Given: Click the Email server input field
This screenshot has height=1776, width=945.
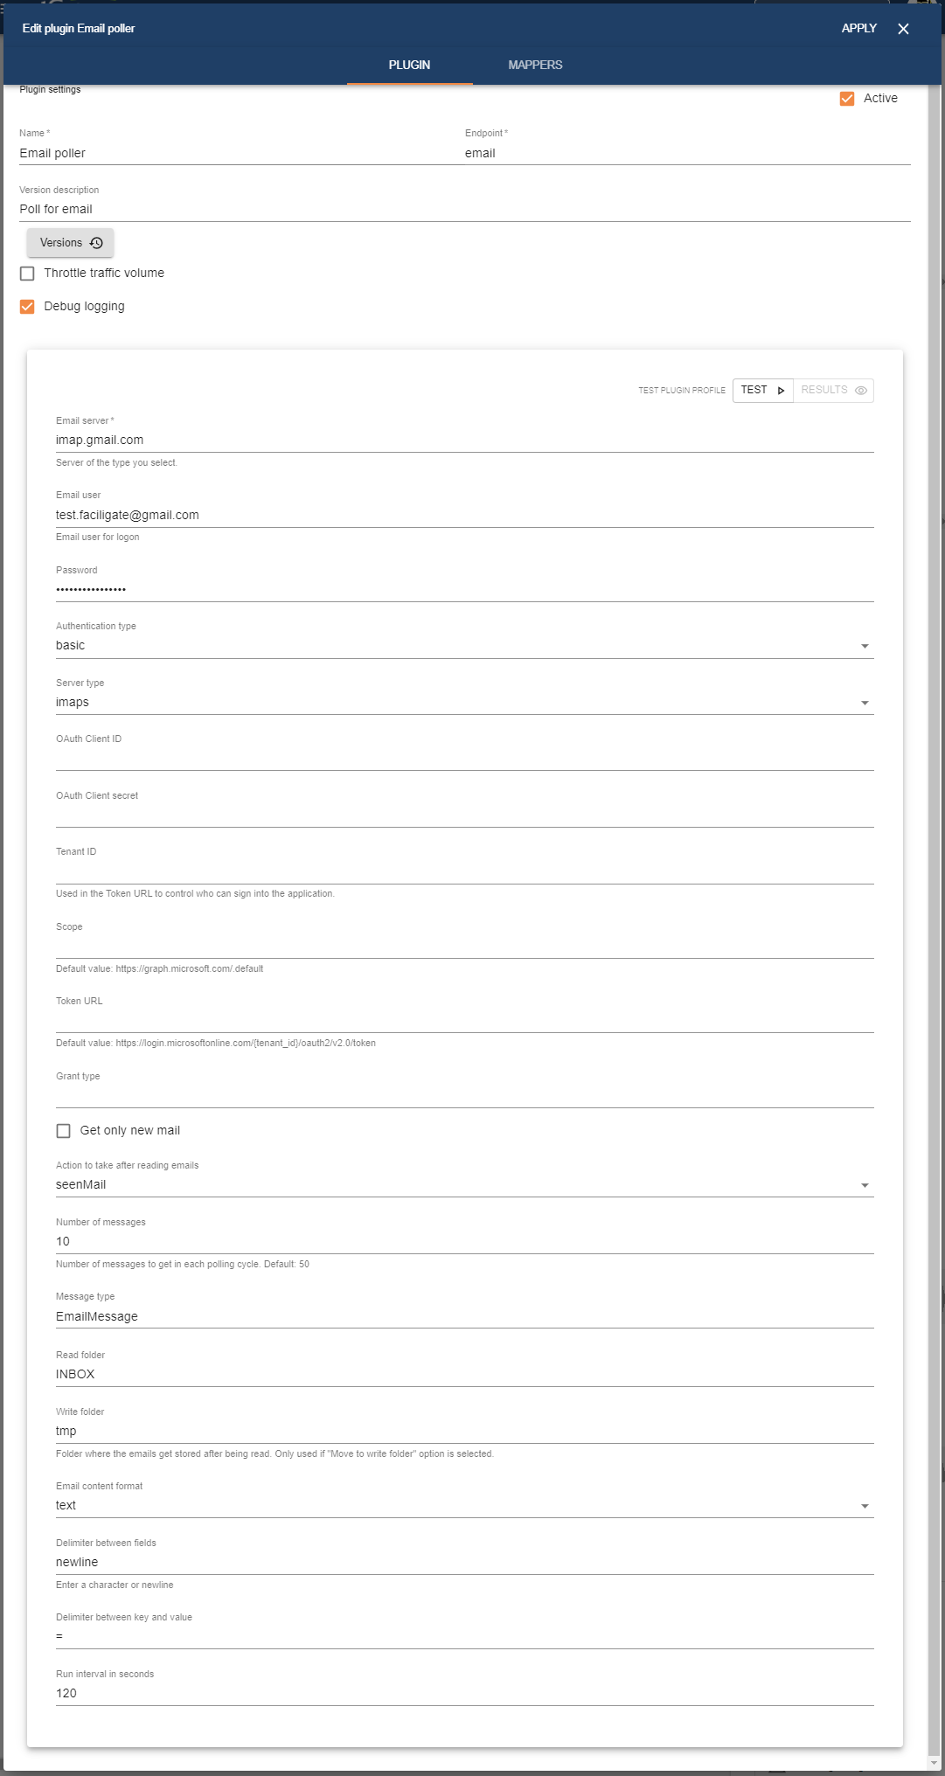Looking at the screenshot, I should click(x=463, y=441).
